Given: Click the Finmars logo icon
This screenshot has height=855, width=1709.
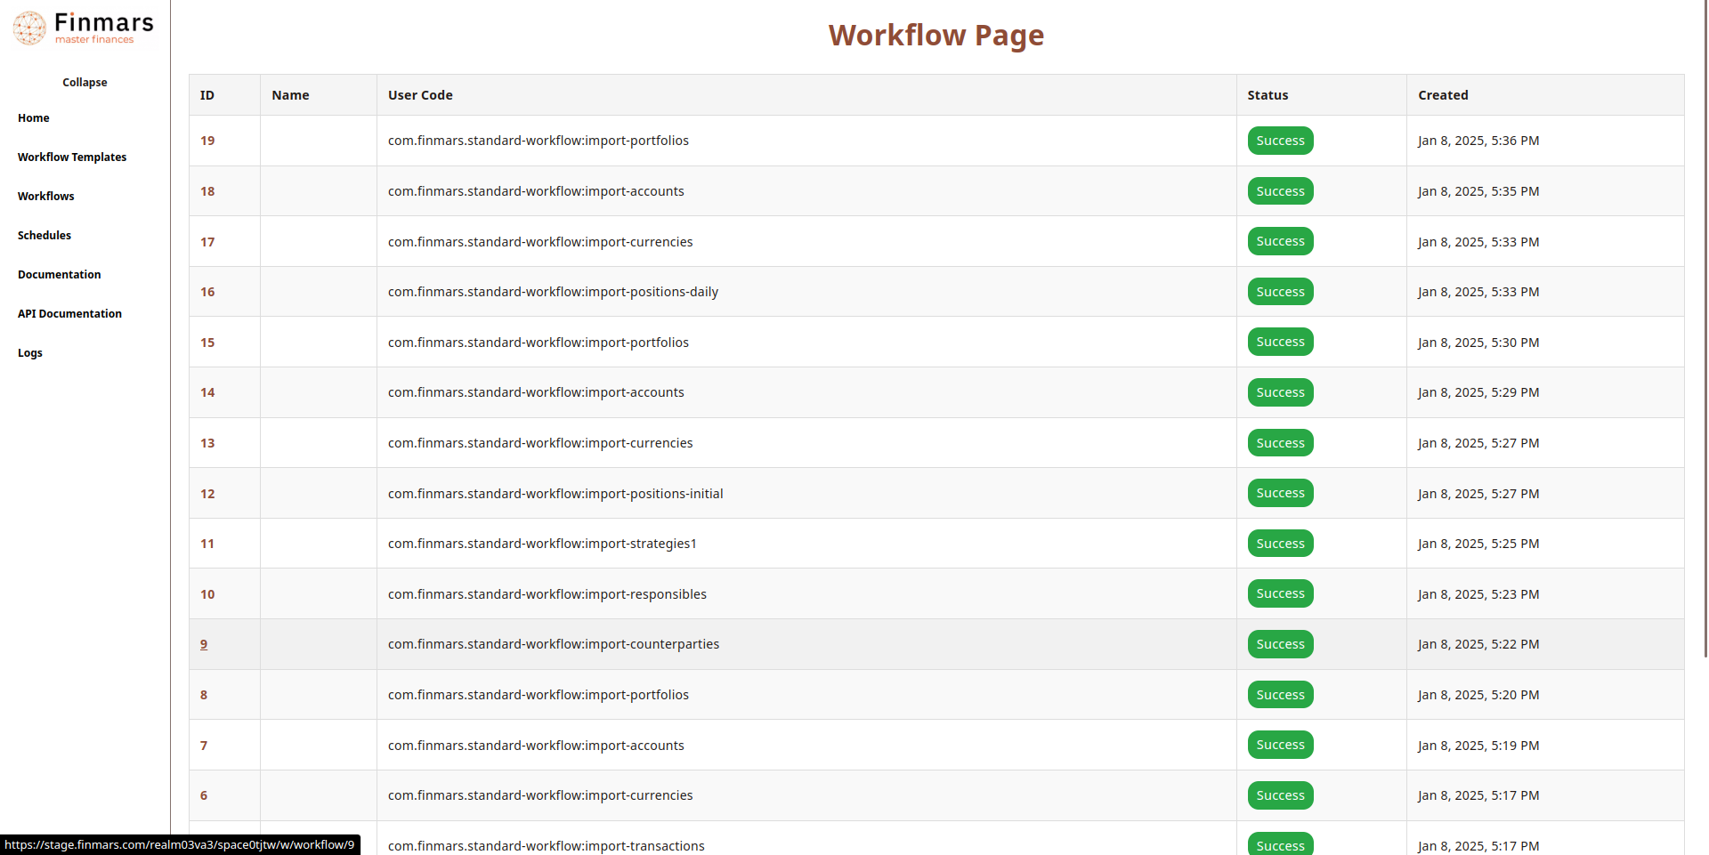Looking at the screenshot, I should pos(29,28).
